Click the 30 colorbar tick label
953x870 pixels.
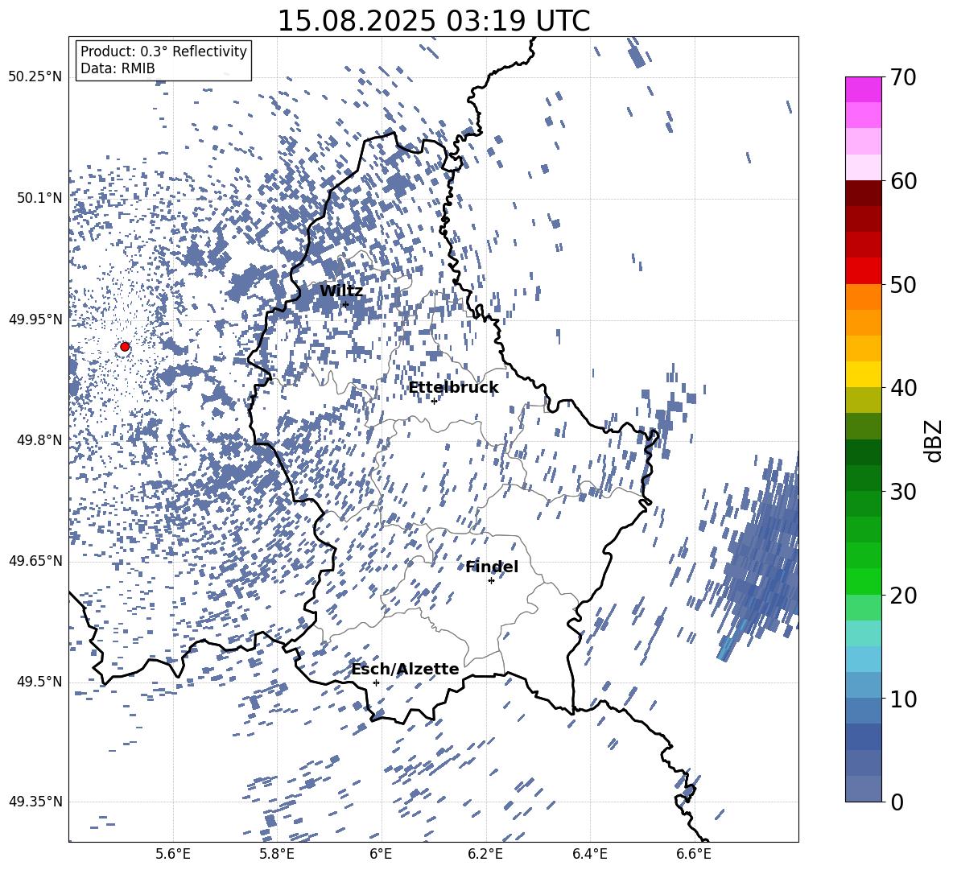(x=903, y=492)
